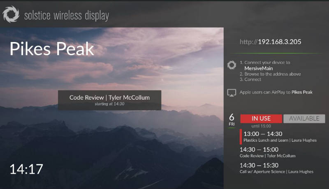Image resolution: width=329 pixels, height=189 pixels.
Task: Click the Solstice swirl logo in header
Action: point(11,15)
